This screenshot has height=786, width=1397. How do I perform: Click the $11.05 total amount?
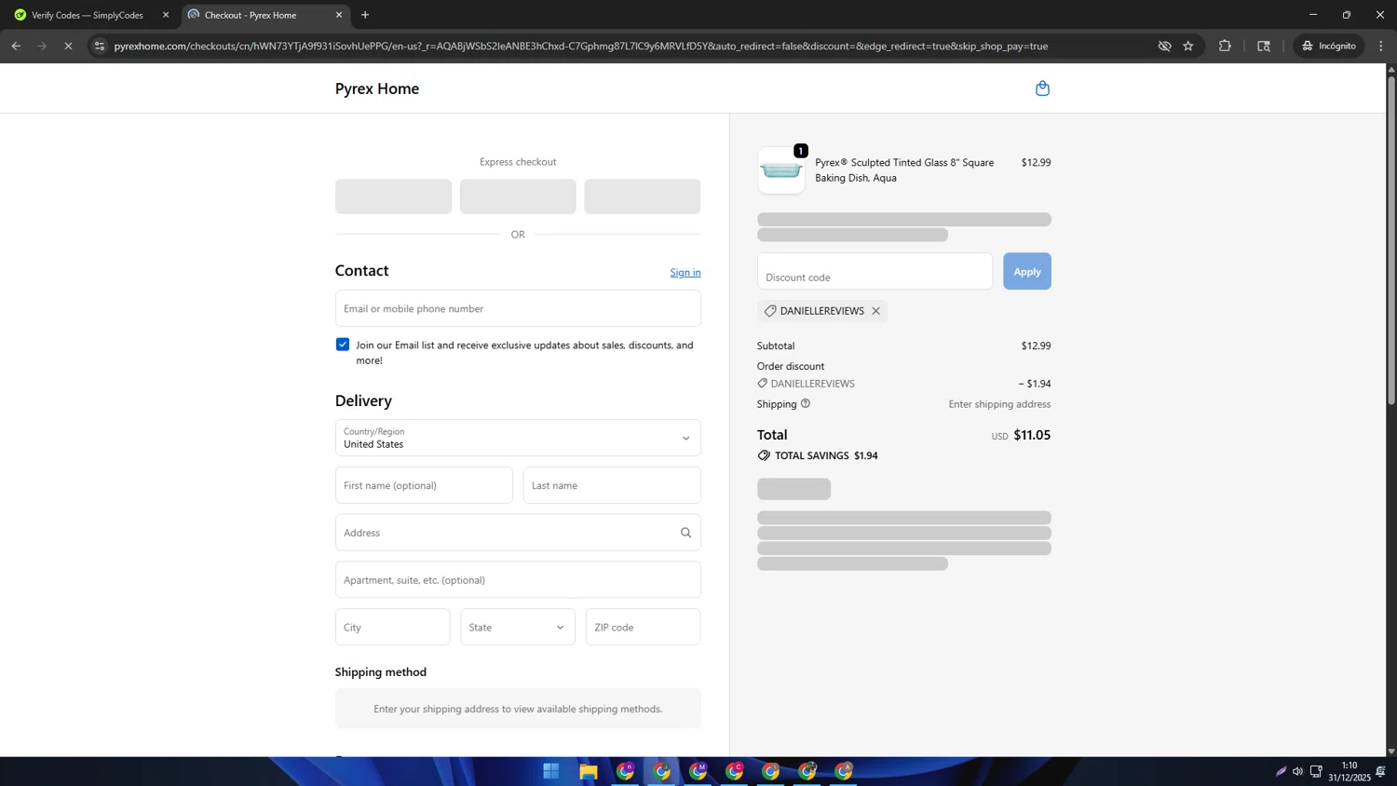1032,435
